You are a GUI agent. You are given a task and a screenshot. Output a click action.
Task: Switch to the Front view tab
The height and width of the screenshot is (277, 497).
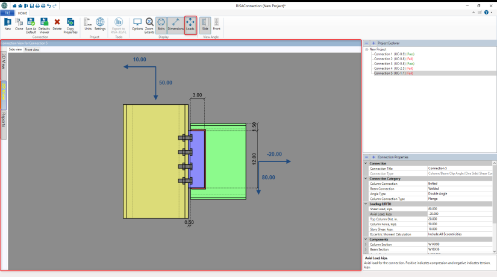[32, 50]
